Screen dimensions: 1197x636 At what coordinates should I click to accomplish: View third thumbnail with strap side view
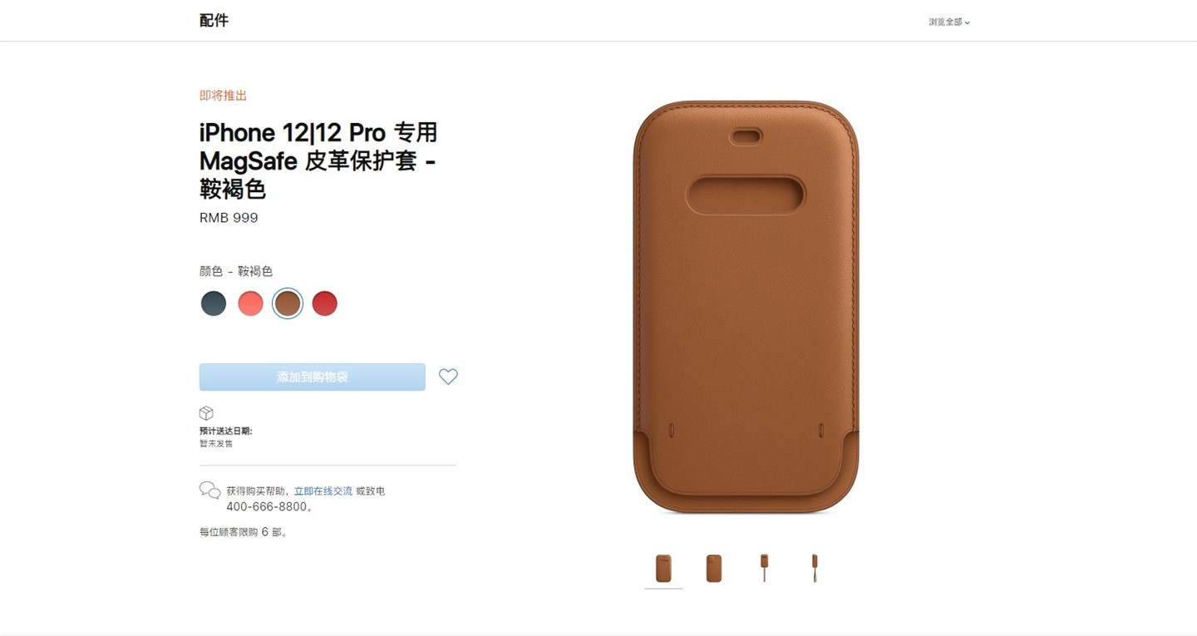[x=764, y=569]
